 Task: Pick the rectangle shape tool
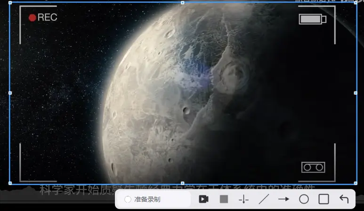[x=324, y=199]
